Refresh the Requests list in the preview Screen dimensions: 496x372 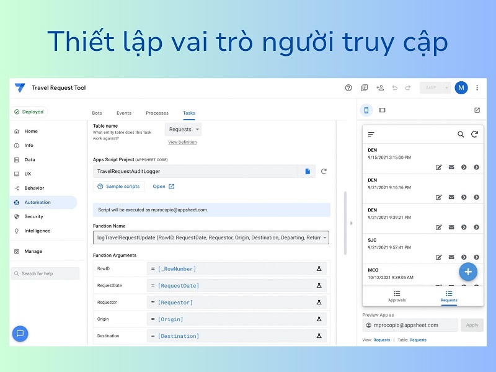(474, 134)
